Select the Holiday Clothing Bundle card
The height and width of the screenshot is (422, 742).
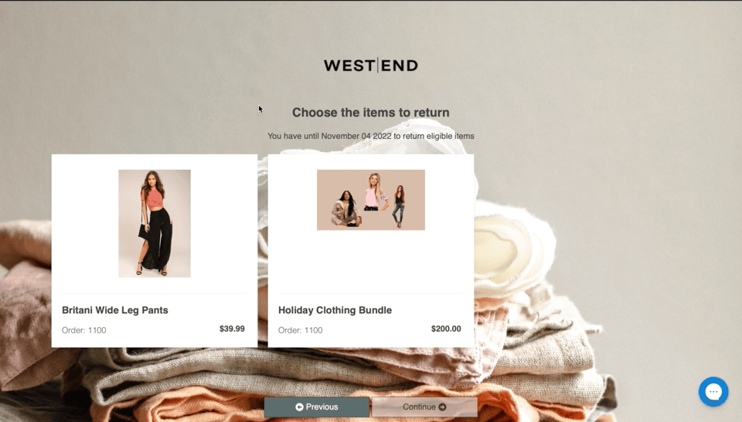coord(370,251)
